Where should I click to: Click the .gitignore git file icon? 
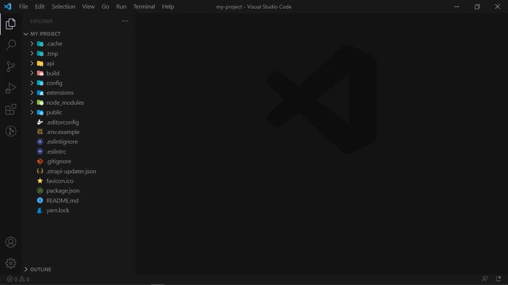(x=40, y=161)
